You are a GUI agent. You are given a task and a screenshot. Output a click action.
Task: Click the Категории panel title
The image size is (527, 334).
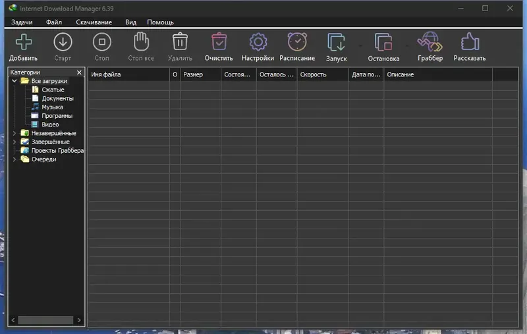(25, 72)
